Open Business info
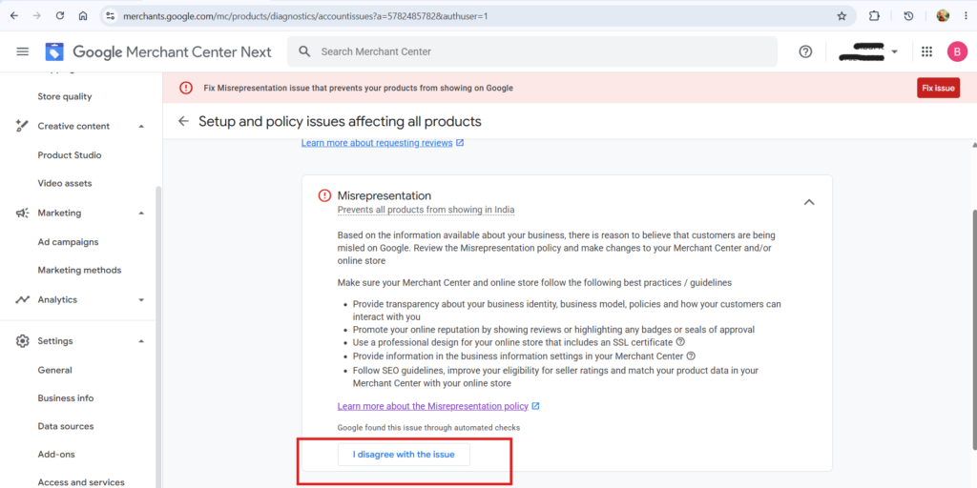977x488 pixels. 66,398
